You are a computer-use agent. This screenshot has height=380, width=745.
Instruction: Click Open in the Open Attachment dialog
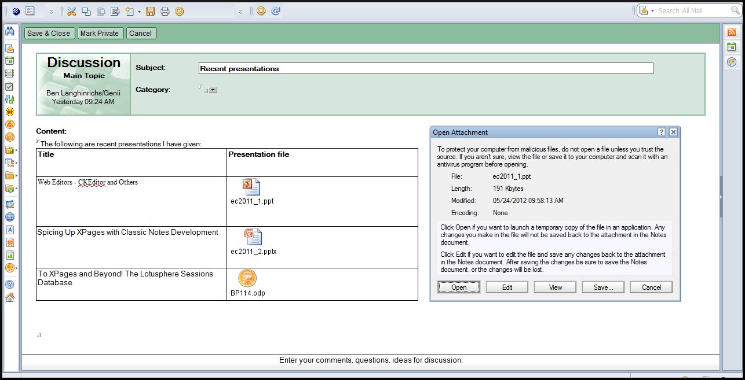459,287
